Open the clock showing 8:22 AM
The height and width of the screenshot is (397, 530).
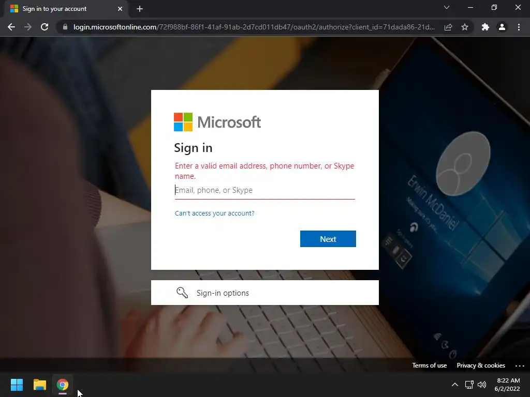point(507,385)
